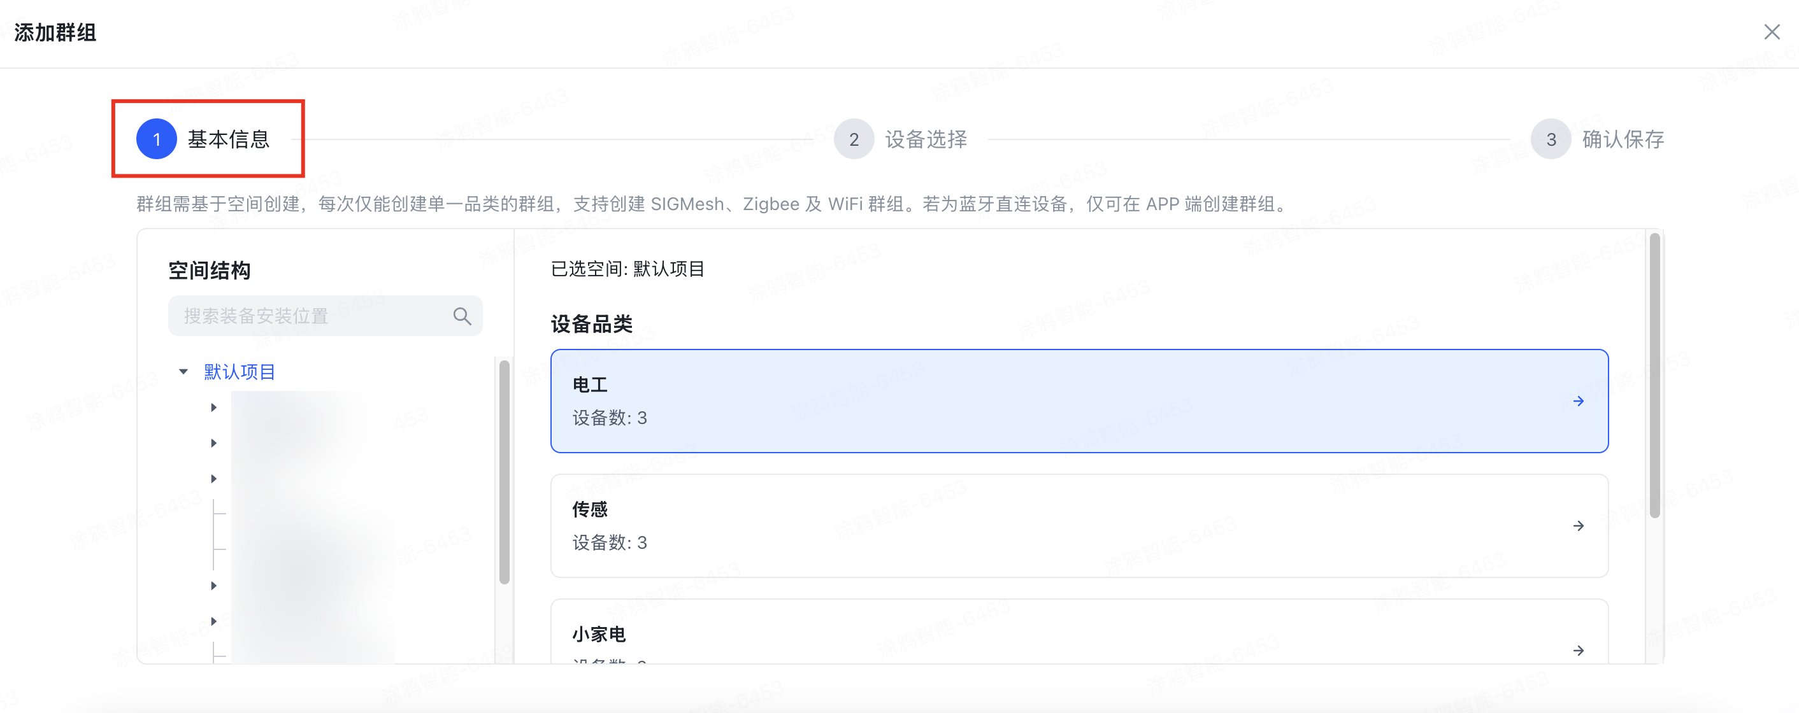The width and height of the screenshot is (1799, 713).
Task: Expand the second tree node in 空间结构
Action: [215, 443]
